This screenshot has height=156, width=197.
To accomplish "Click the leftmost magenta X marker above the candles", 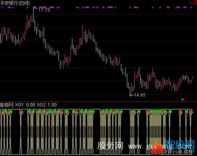I will [x=2, y=8].
